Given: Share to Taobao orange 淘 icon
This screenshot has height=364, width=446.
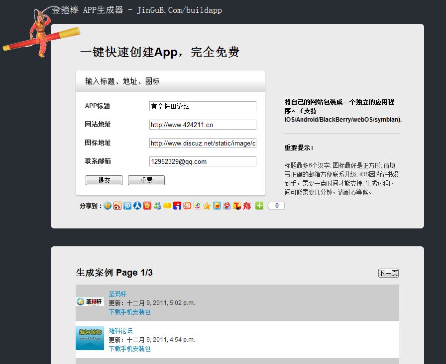Looking at the screenshot, I should pos(187,206).
